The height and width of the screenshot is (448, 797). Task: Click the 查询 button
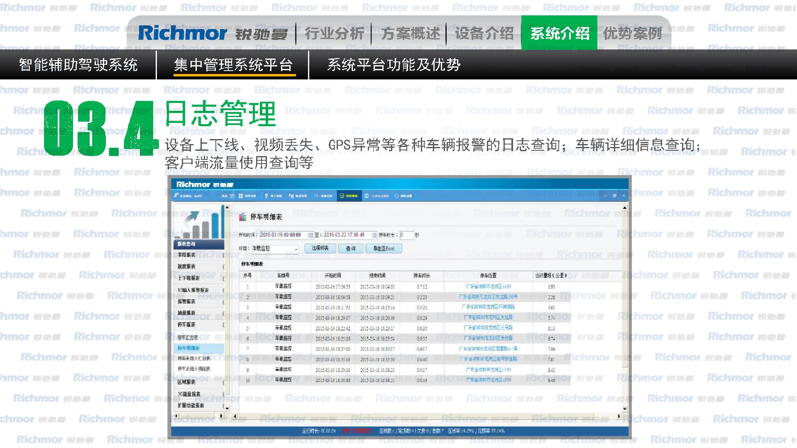(x=350, y=248)
